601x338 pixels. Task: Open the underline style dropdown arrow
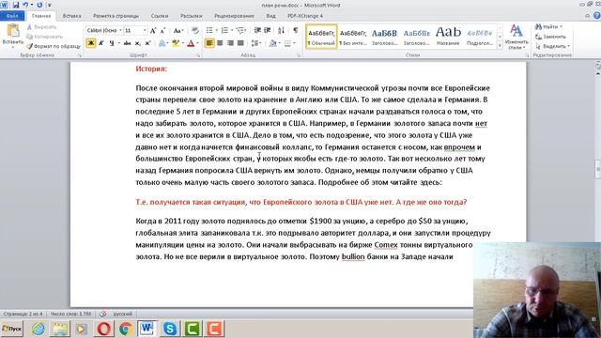coord(118,43)
